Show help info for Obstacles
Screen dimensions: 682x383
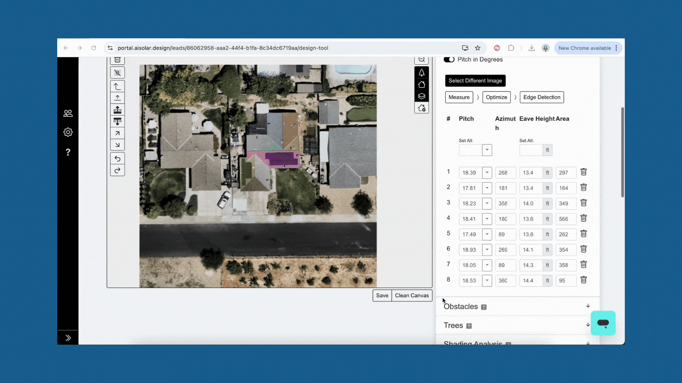(x=484, y=307)
